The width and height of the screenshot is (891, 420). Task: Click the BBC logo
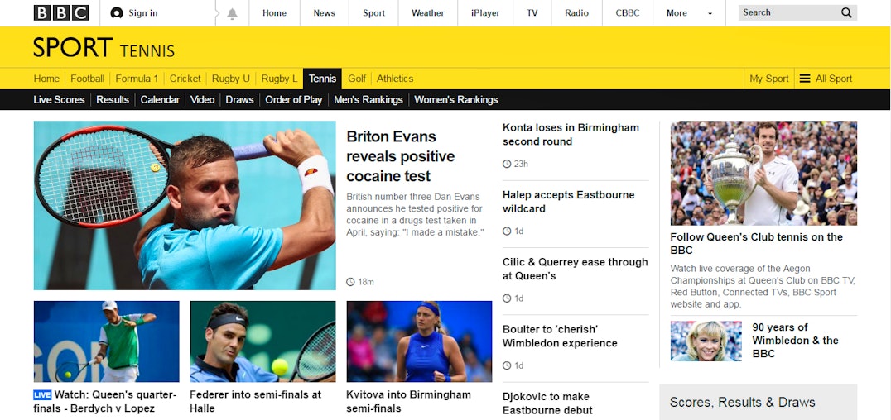click(x=61, y=12)
